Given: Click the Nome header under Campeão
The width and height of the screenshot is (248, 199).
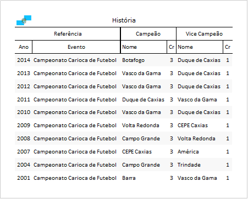Looking at the screenshot, I should 129,47.
